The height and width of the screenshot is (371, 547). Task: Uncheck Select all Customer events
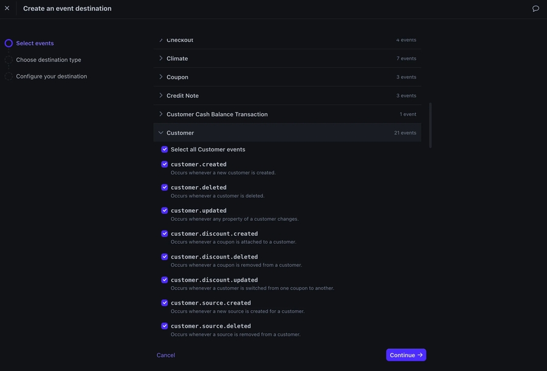point(165,150)
